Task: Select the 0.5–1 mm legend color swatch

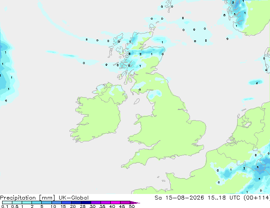Action: [17, 202]
